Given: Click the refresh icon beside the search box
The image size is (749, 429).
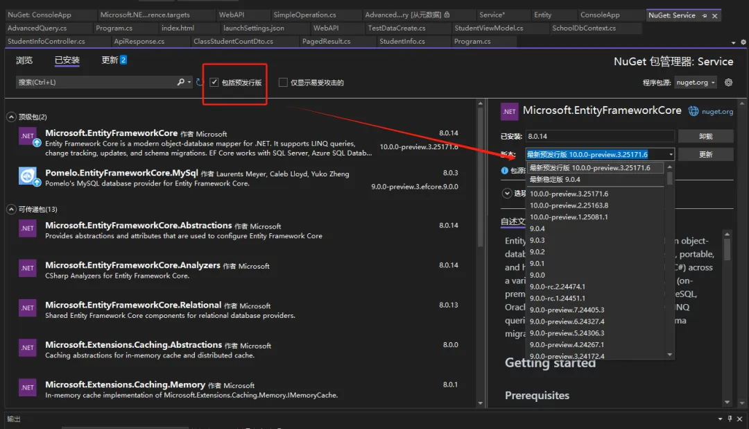Looking at the screenshot, I should [200, 83].
